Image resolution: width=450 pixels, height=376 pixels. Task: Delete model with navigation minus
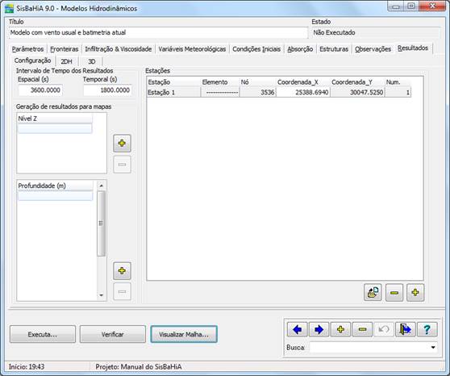point(362,329)
